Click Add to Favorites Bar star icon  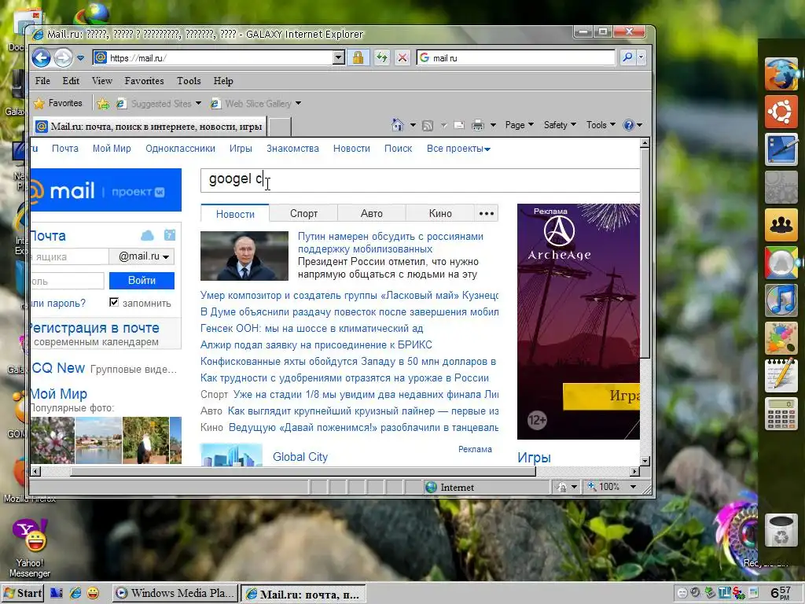pos(103,104)
